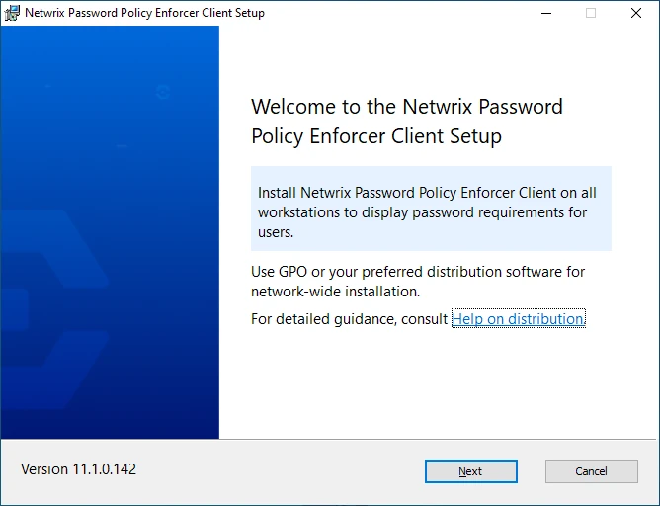This screenshot has width=660, height=506.
Task: Click the 'Use GPO' paragraph text
Action: [x=417, y=281]
